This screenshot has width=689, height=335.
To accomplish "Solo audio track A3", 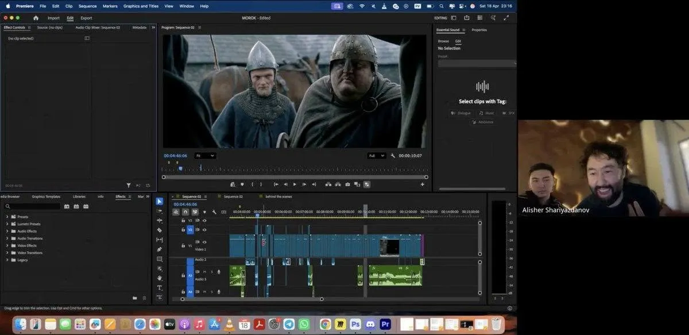I will tap(212, 272).
